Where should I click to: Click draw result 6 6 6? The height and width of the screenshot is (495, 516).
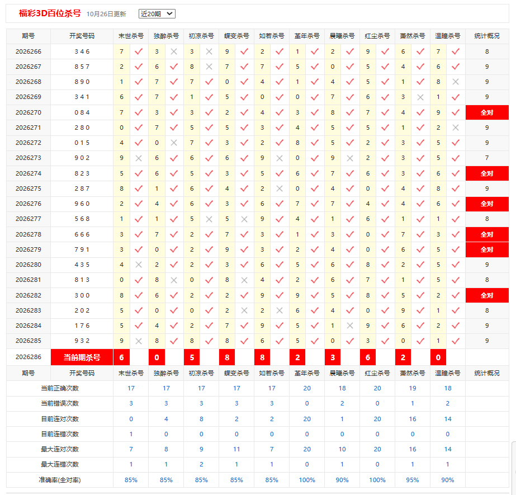(x=82, y=234)
